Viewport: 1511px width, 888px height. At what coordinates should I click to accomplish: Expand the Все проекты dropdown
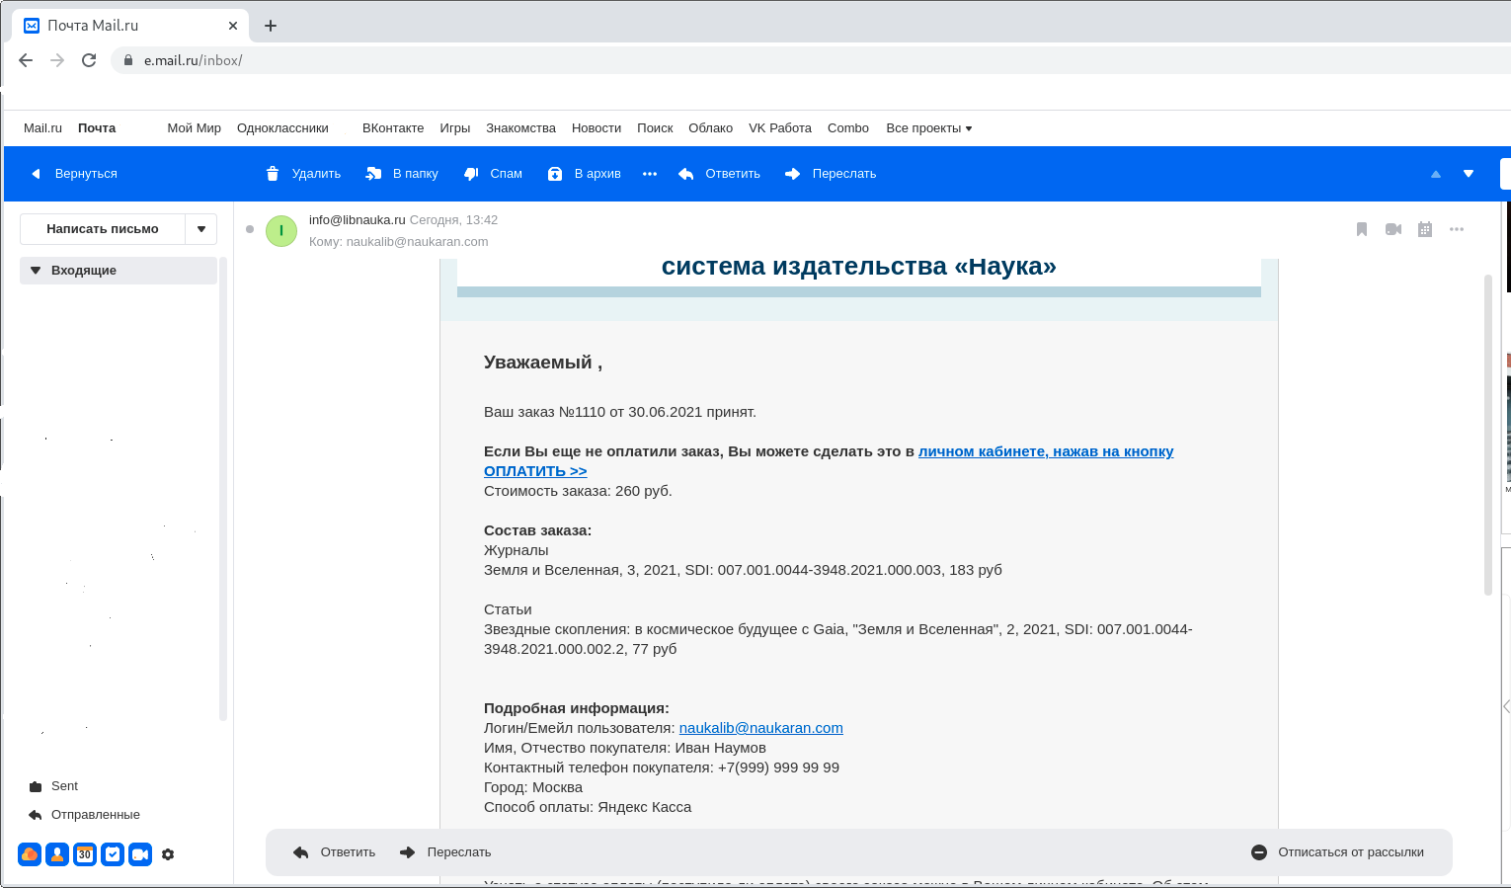(929, 128)
